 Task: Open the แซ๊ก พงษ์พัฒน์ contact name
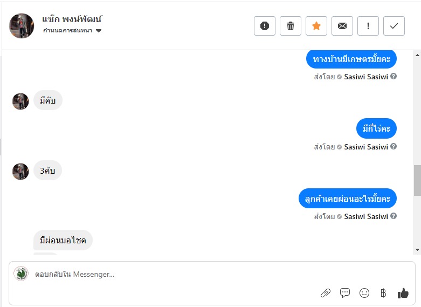72,19
